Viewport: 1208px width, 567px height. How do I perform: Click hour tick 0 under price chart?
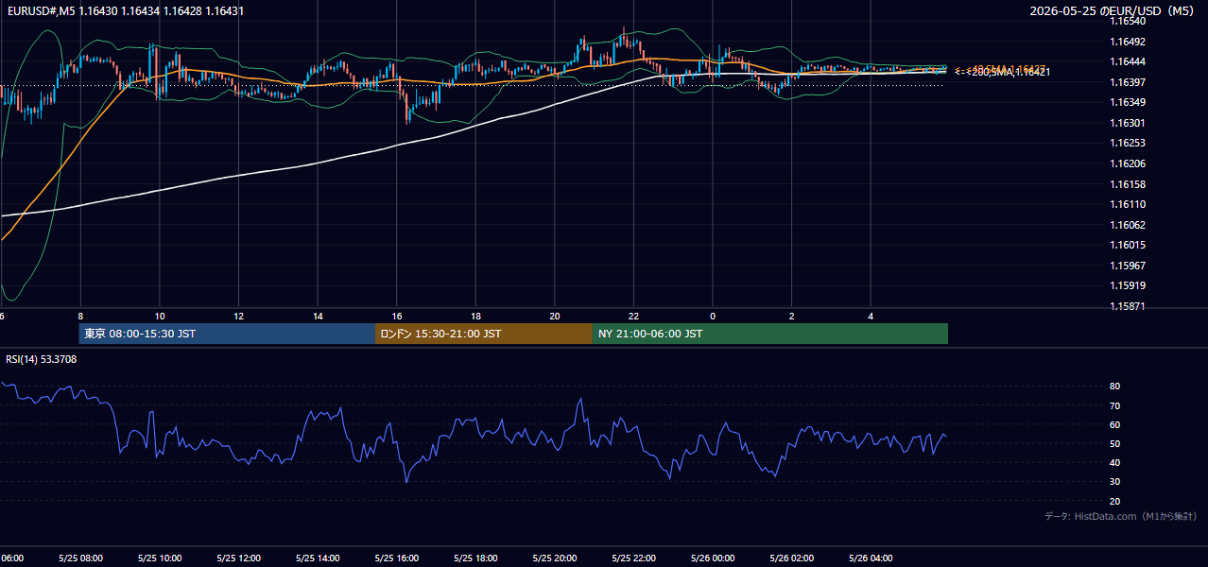(x=713, y=316)
